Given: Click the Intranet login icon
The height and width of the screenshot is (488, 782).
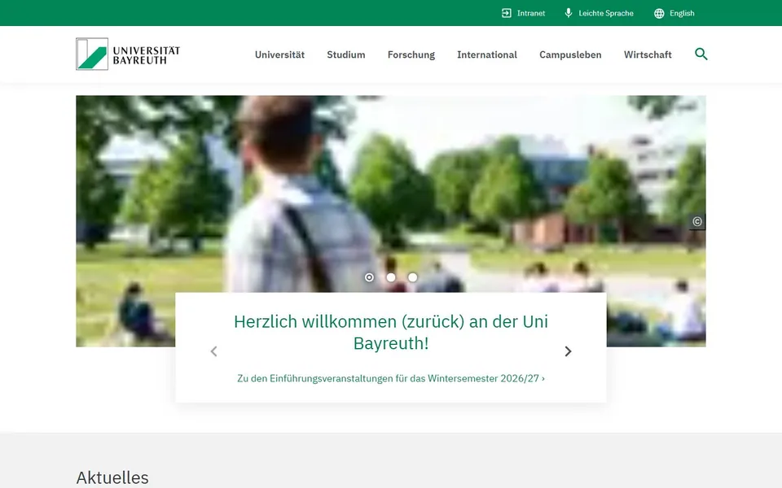Looking at the screenshot, I should (506, 14).
